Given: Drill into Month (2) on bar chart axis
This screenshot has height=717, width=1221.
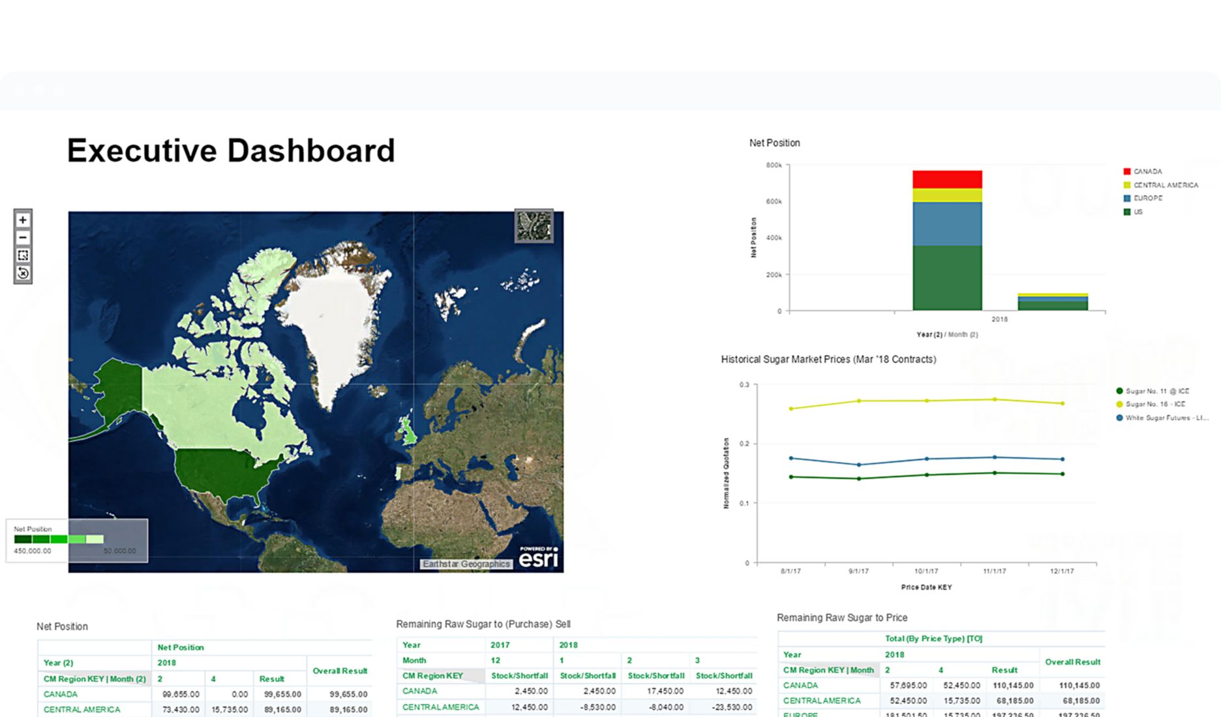Looking at the screenshot, I should [963, 334].
